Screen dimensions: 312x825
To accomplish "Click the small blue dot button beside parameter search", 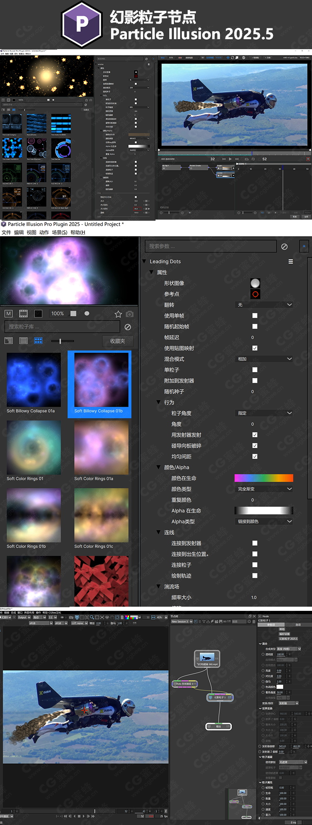I will (304, 246).
